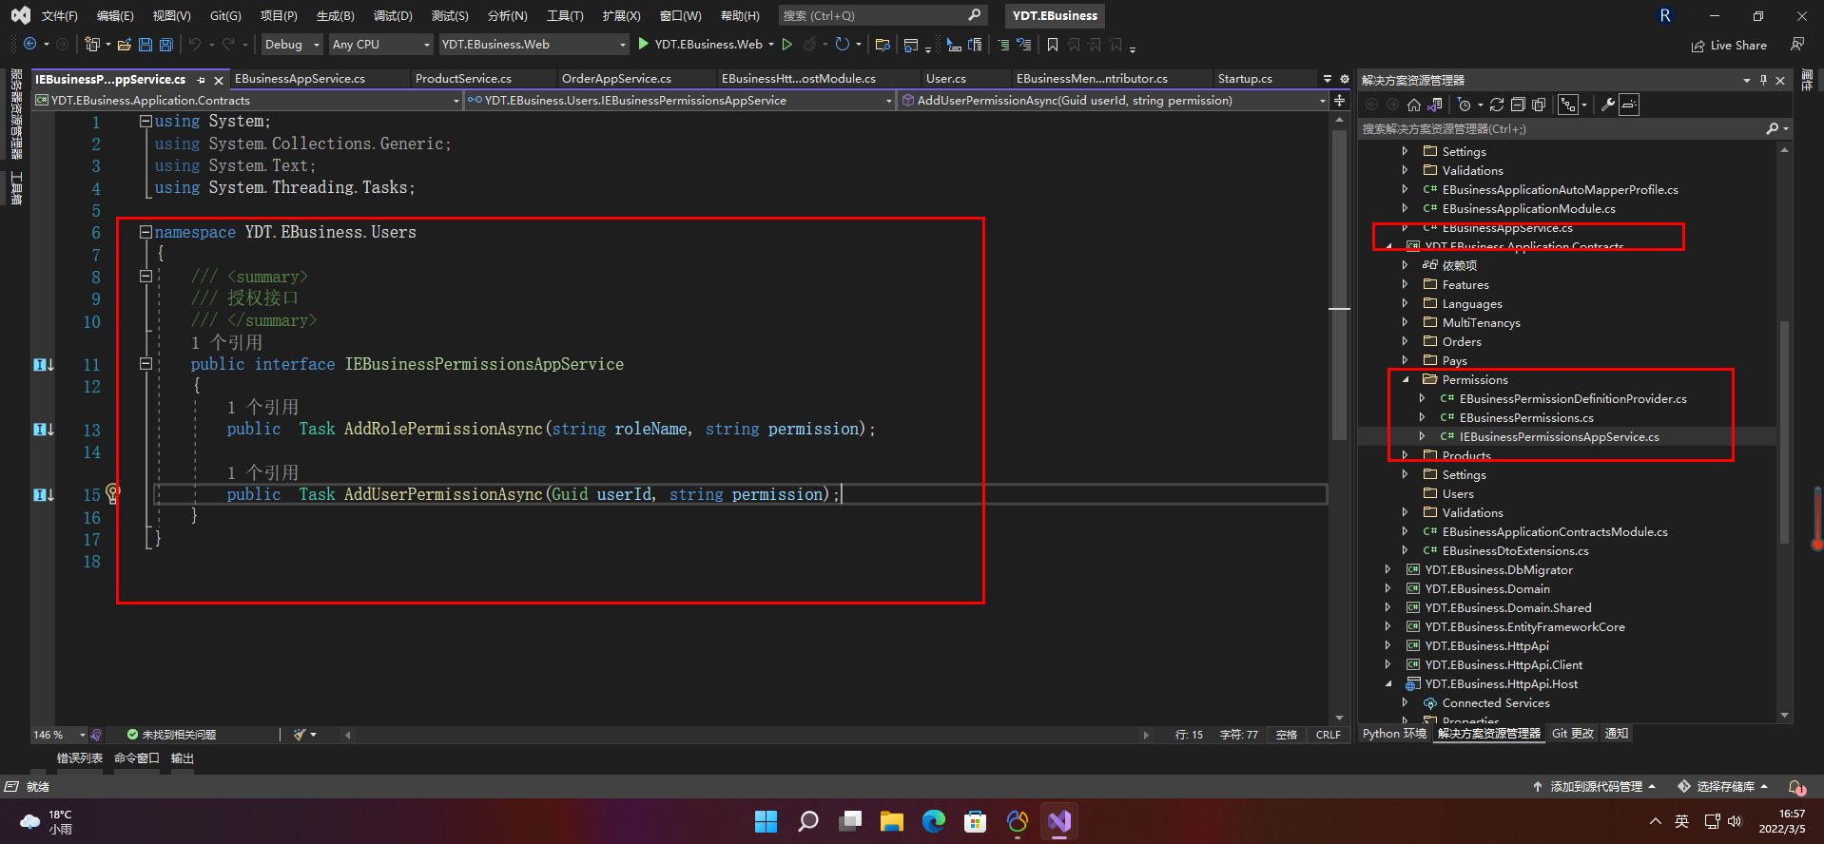Open the 错误列表 panel
Screen dimensions: 1824x844
point(80,758)
